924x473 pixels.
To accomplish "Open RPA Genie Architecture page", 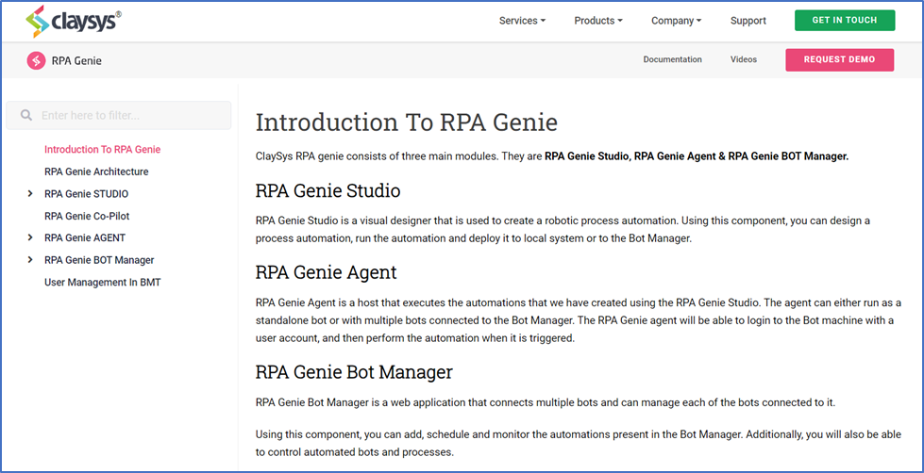I will point(96,171).
